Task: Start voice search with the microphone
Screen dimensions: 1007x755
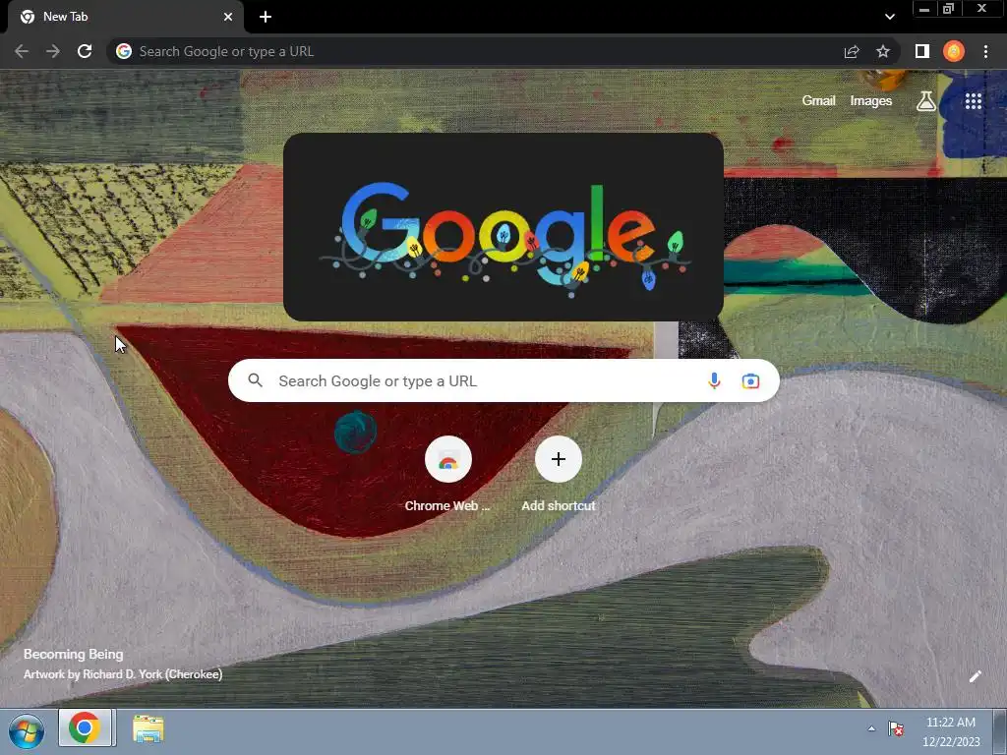Action: pos(714,380)
